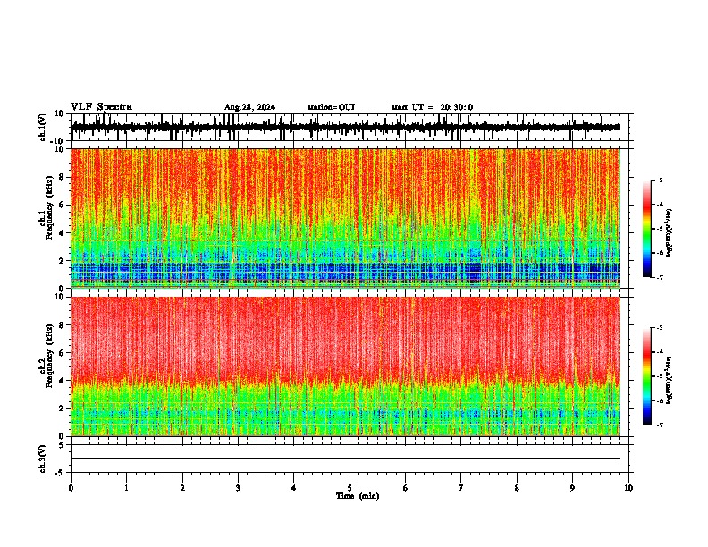Click the ch.2 spectrogram color scale bar
708x547 pixels.
(646, 376)
